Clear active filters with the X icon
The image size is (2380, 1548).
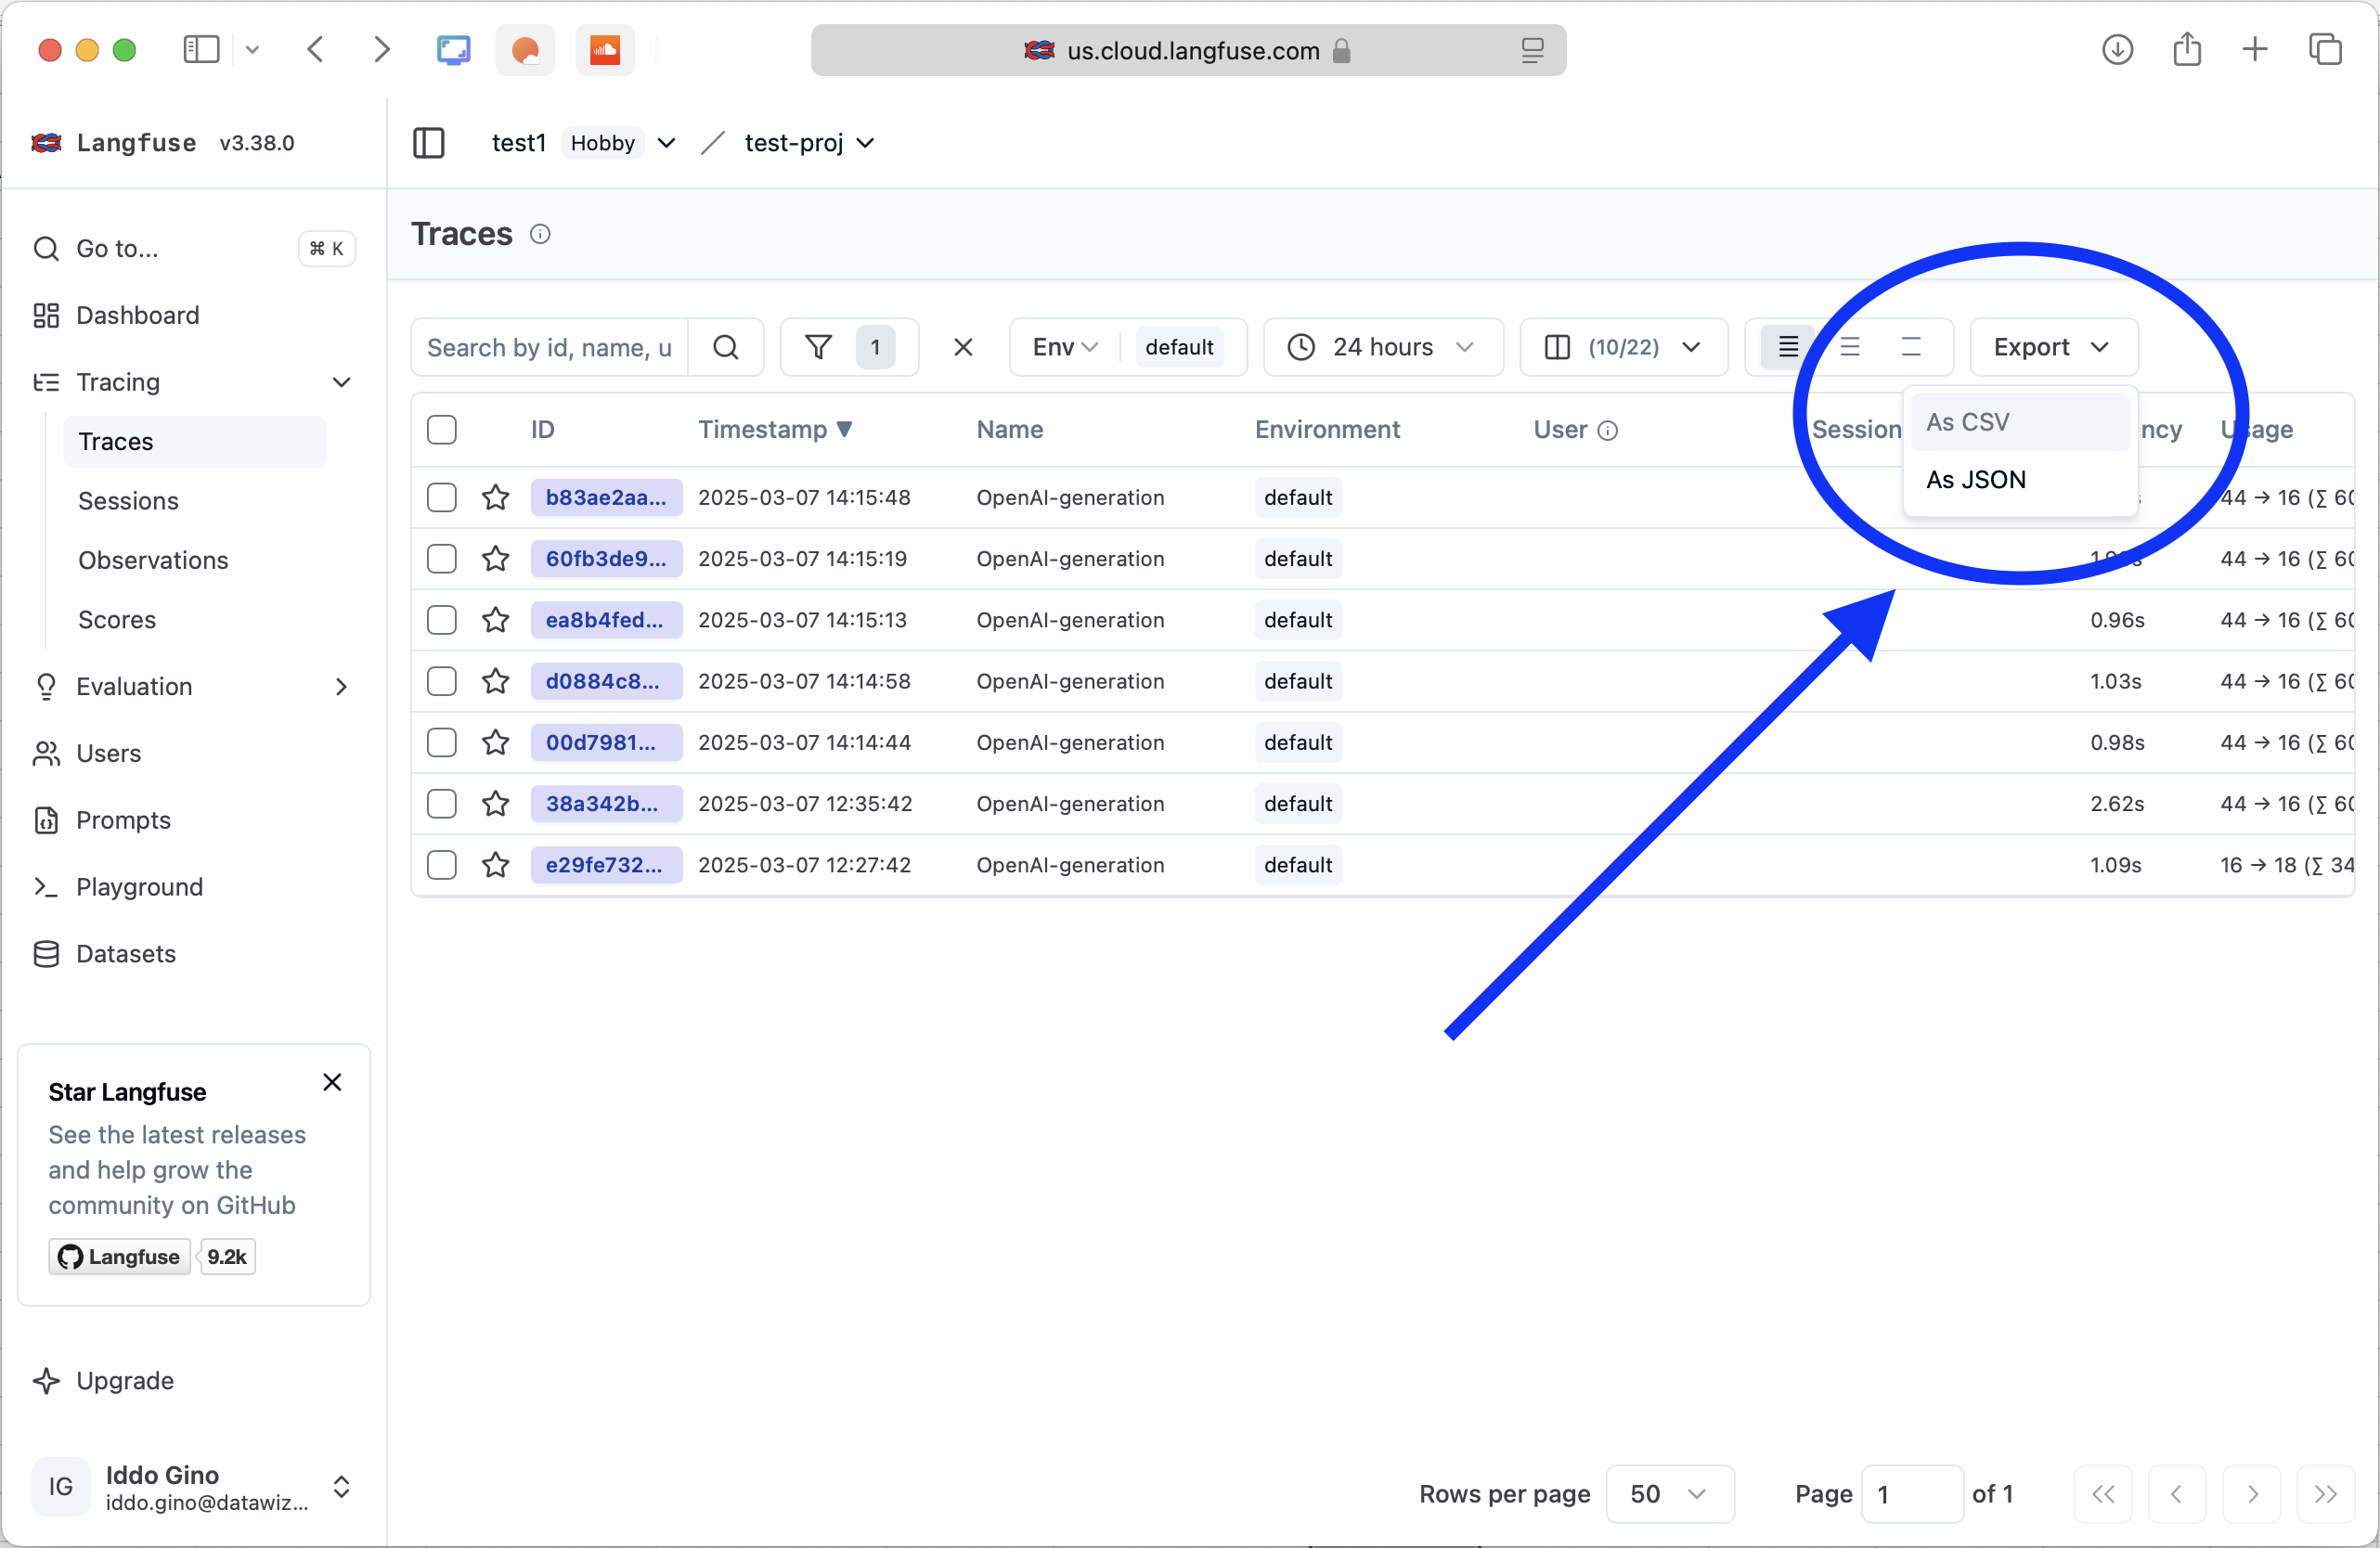point(962,347)
